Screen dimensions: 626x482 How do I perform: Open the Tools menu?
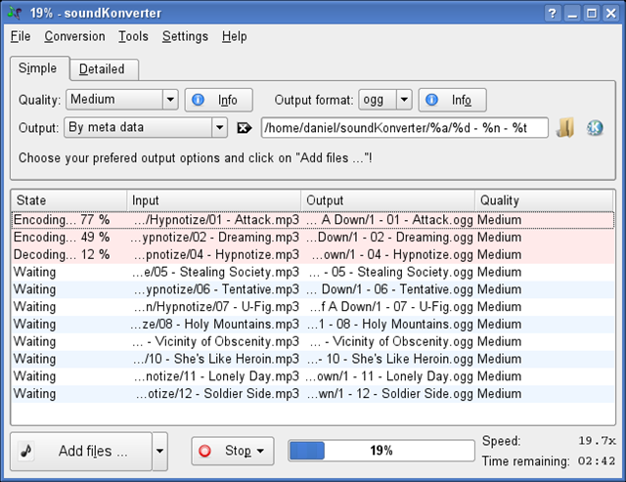[133, 36]
